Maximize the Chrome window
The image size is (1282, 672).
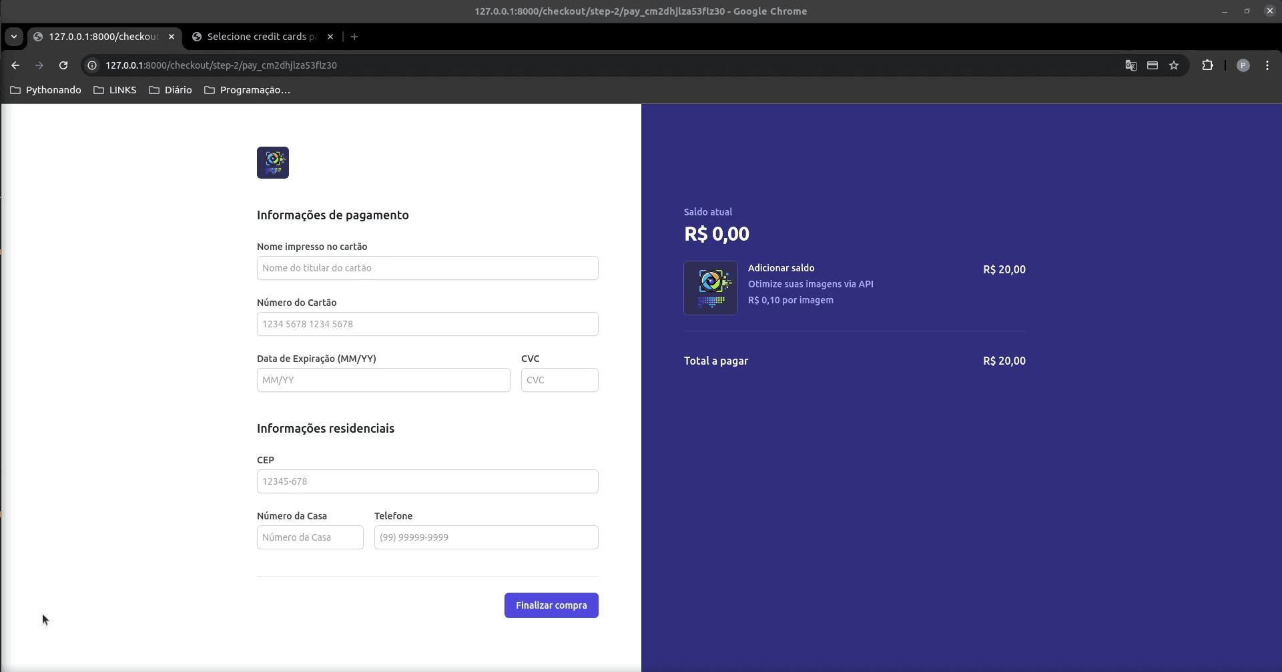point(1247,11)
